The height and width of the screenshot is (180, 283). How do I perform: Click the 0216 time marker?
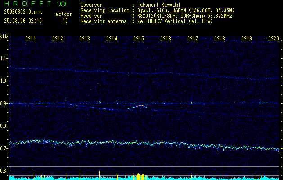point(166,39)
